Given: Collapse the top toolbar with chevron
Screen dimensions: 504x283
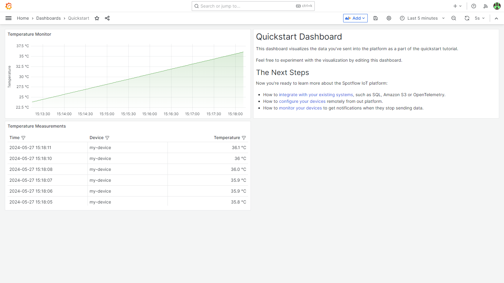Looking at the screenshot, I should point(496,18).
